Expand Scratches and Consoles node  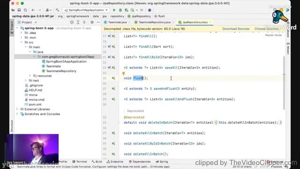click(x=17, y=114)
